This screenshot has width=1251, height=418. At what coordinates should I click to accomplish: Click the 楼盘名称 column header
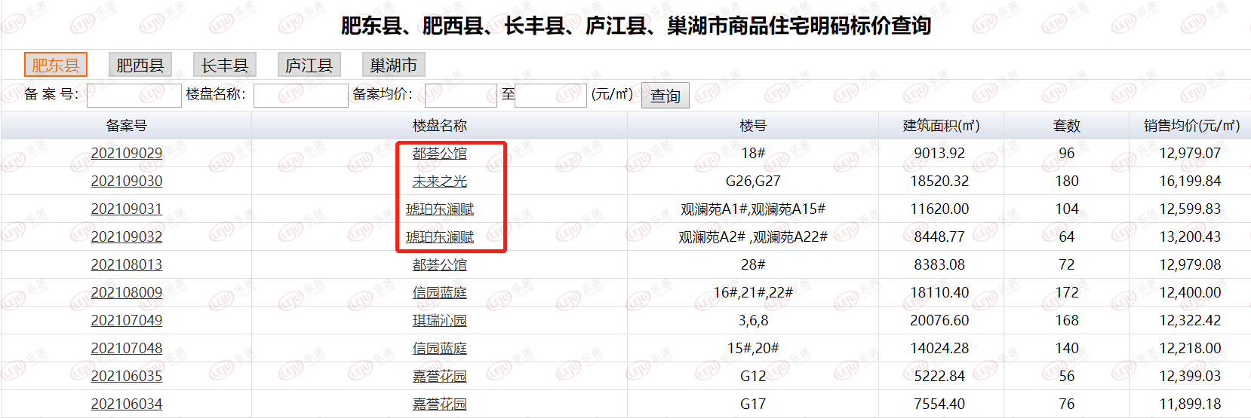click(440, 125)
